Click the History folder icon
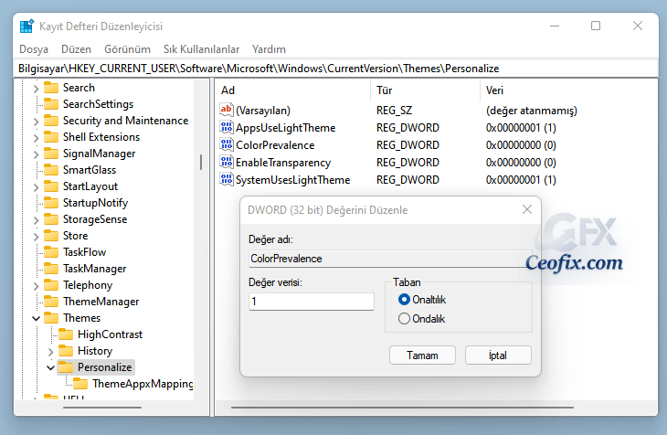Image resolution: width=667 pixels, height=435 pixels. [66, 351]
